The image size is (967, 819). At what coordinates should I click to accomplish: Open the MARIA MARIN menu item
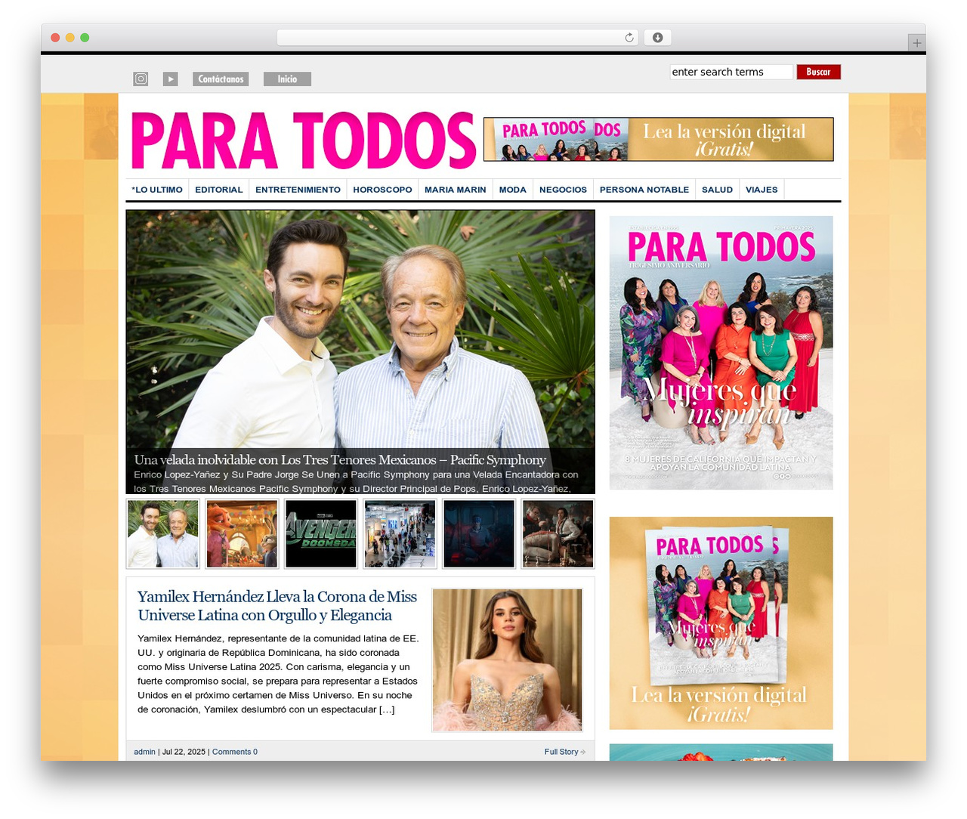[x=456, y=190]
